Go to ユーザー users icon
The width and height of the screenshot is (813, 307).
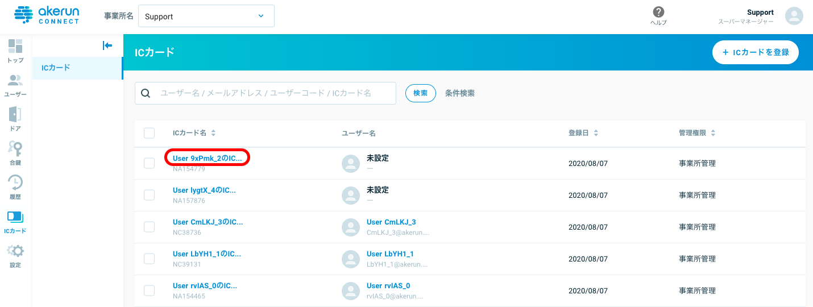[x=15, y=81]
